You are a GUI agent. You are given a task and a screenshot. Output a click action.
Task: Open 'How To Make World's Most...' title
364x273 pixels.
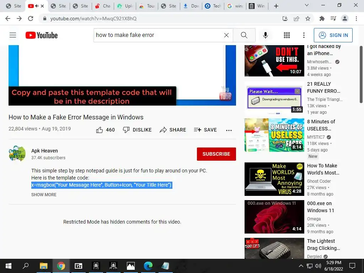pos(323,169)
